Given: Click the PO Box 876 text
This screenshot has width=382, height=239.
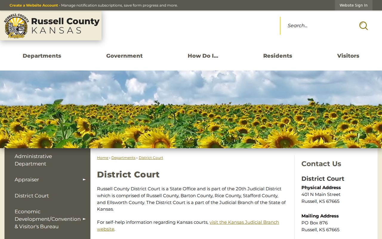Looking at the screenshot, I should [x=315, y=223].
